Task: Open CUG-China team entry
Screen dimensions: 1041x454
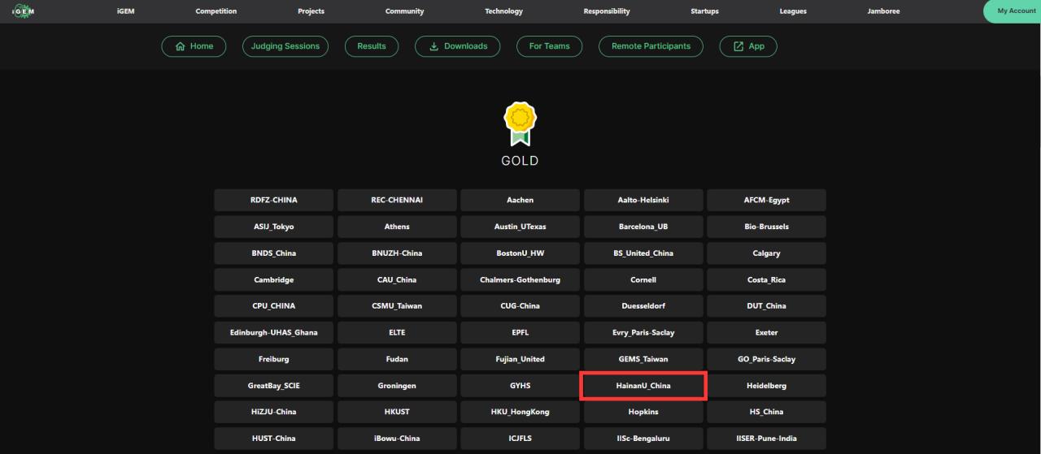Action: point(520,306)
